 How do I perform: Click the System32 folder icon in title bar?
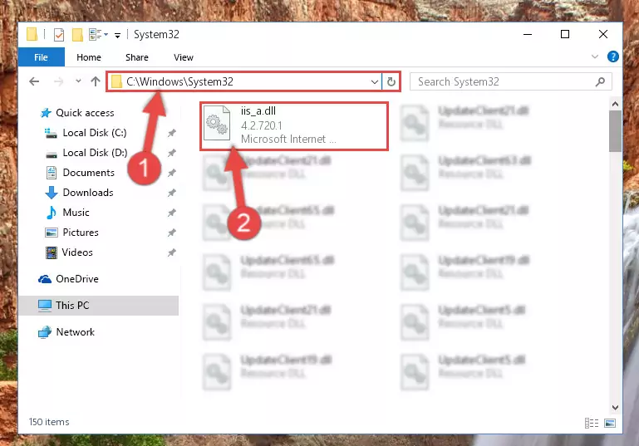pyautogui.click(x=32, y=35)
